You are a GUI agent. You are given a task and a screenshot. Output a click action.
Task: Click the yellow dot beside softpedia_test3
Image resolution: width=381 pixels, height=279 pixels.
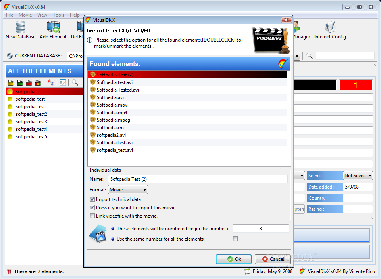(x=10, y=122)
